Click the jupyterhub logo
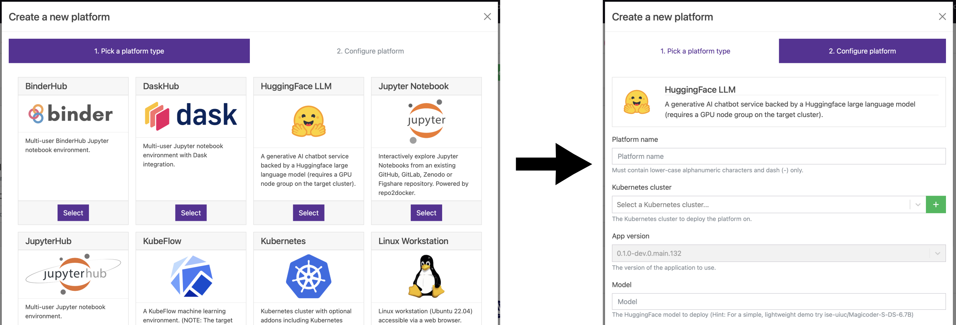Viewport: 956px width, 325px height. pyautogui.click(x=73, y=274)
